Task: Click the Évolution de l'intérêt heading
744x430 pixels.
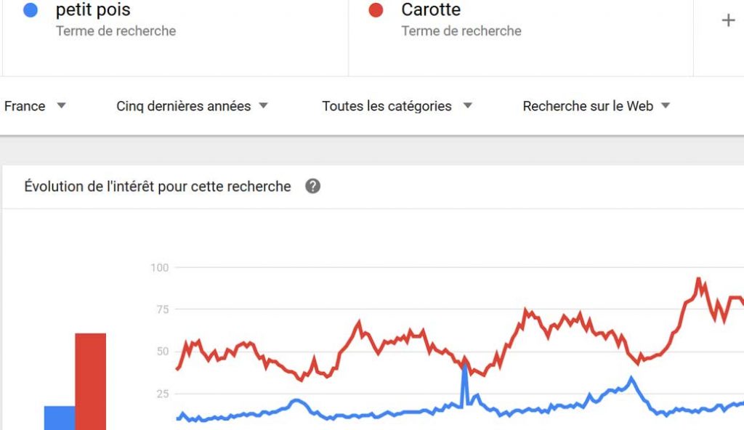Action: pyautogui.click(x=158, y=187)
